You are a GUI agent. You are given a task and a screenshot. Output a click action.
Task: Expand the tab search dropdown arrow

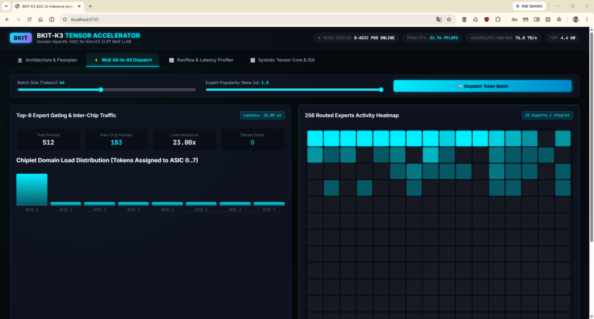(x=6, y=6)
